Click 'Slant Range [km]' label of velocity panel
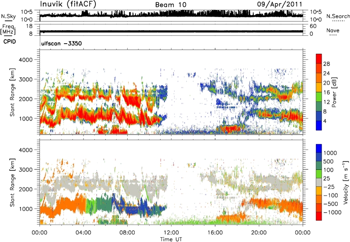Screen dimensions: 350x242 [x=12, y=182]
